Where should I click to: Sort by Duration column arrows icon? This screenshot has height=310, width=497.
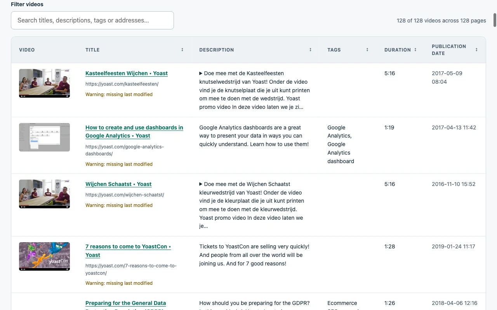(x=415, y=50)
